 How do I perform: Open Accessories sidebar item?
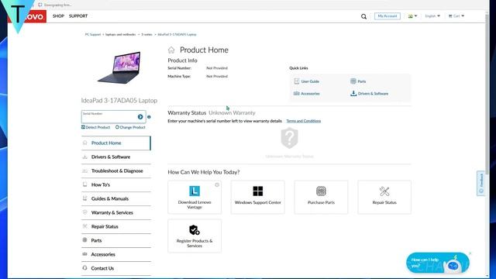[116, 254]
